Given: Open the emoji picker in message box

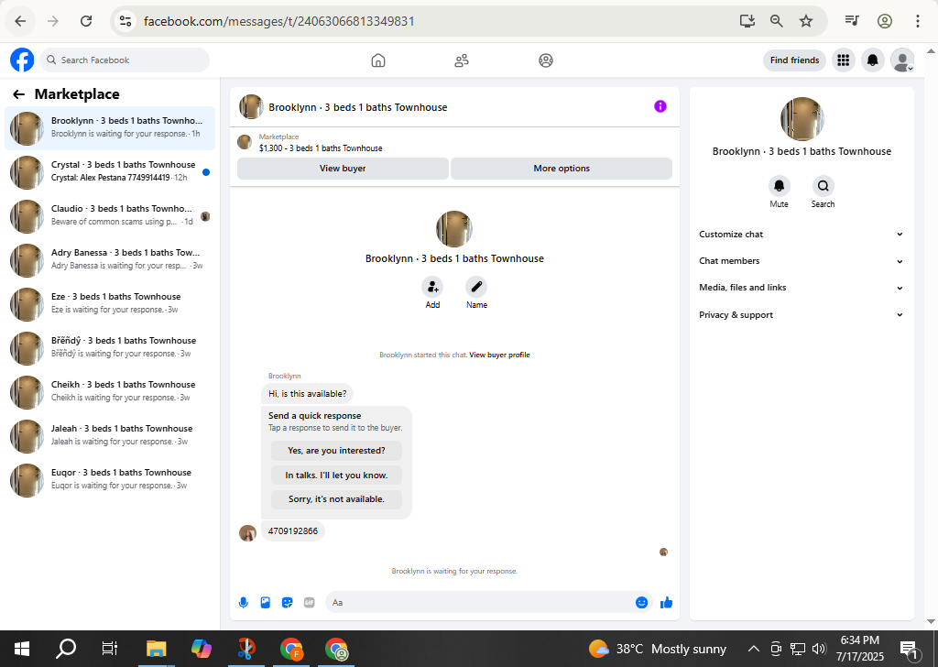Looking at the screenshot, I should 641,602.
